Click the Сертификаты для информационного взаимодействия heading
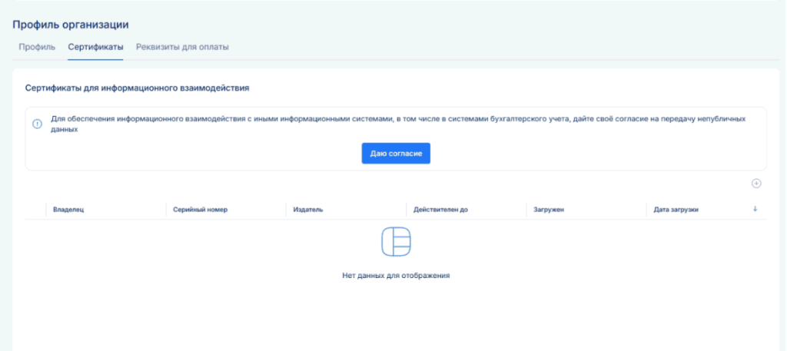 tap(138, 88)
